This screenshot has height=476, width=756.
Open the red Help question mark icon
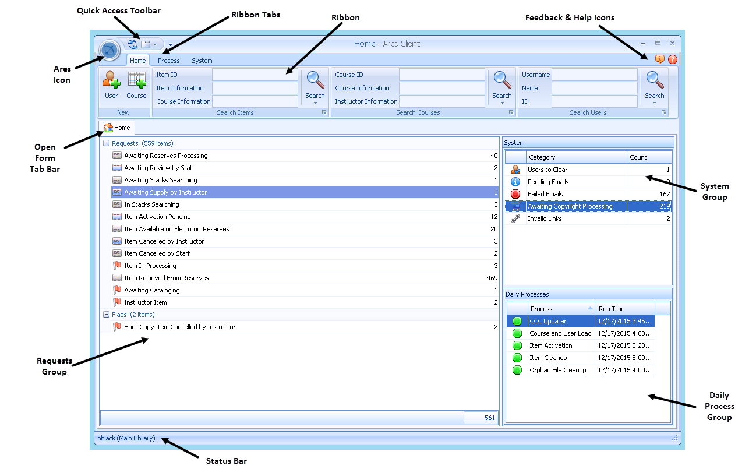(673, 59)
